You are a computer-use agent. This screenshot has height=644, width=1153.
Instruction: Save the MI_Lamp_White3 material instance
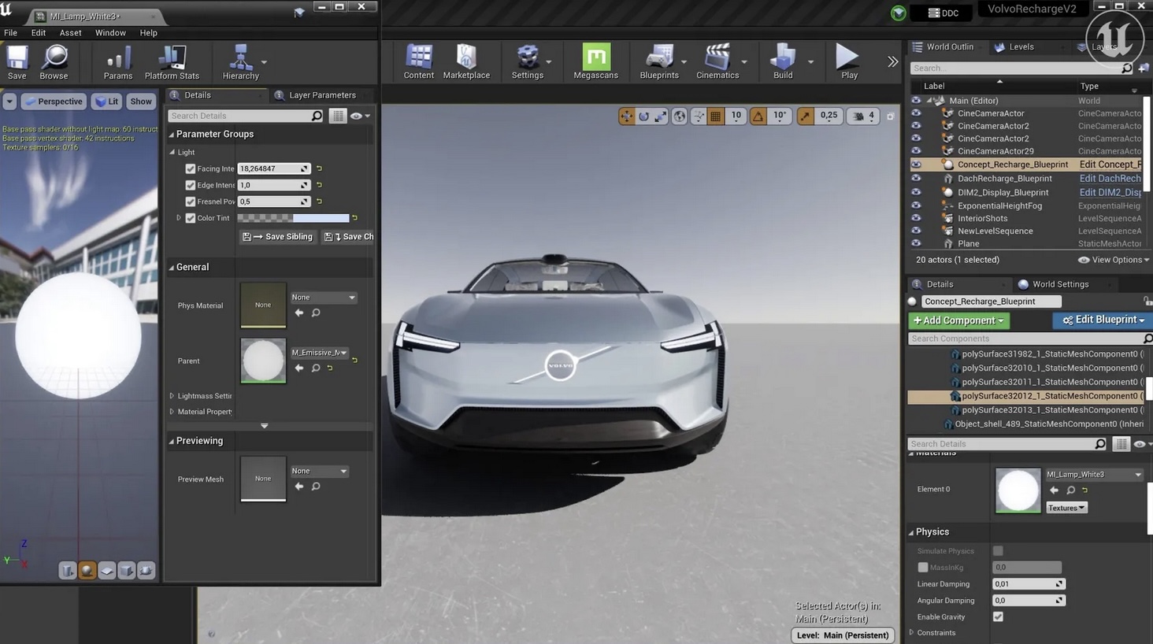(x=17, y=61)
